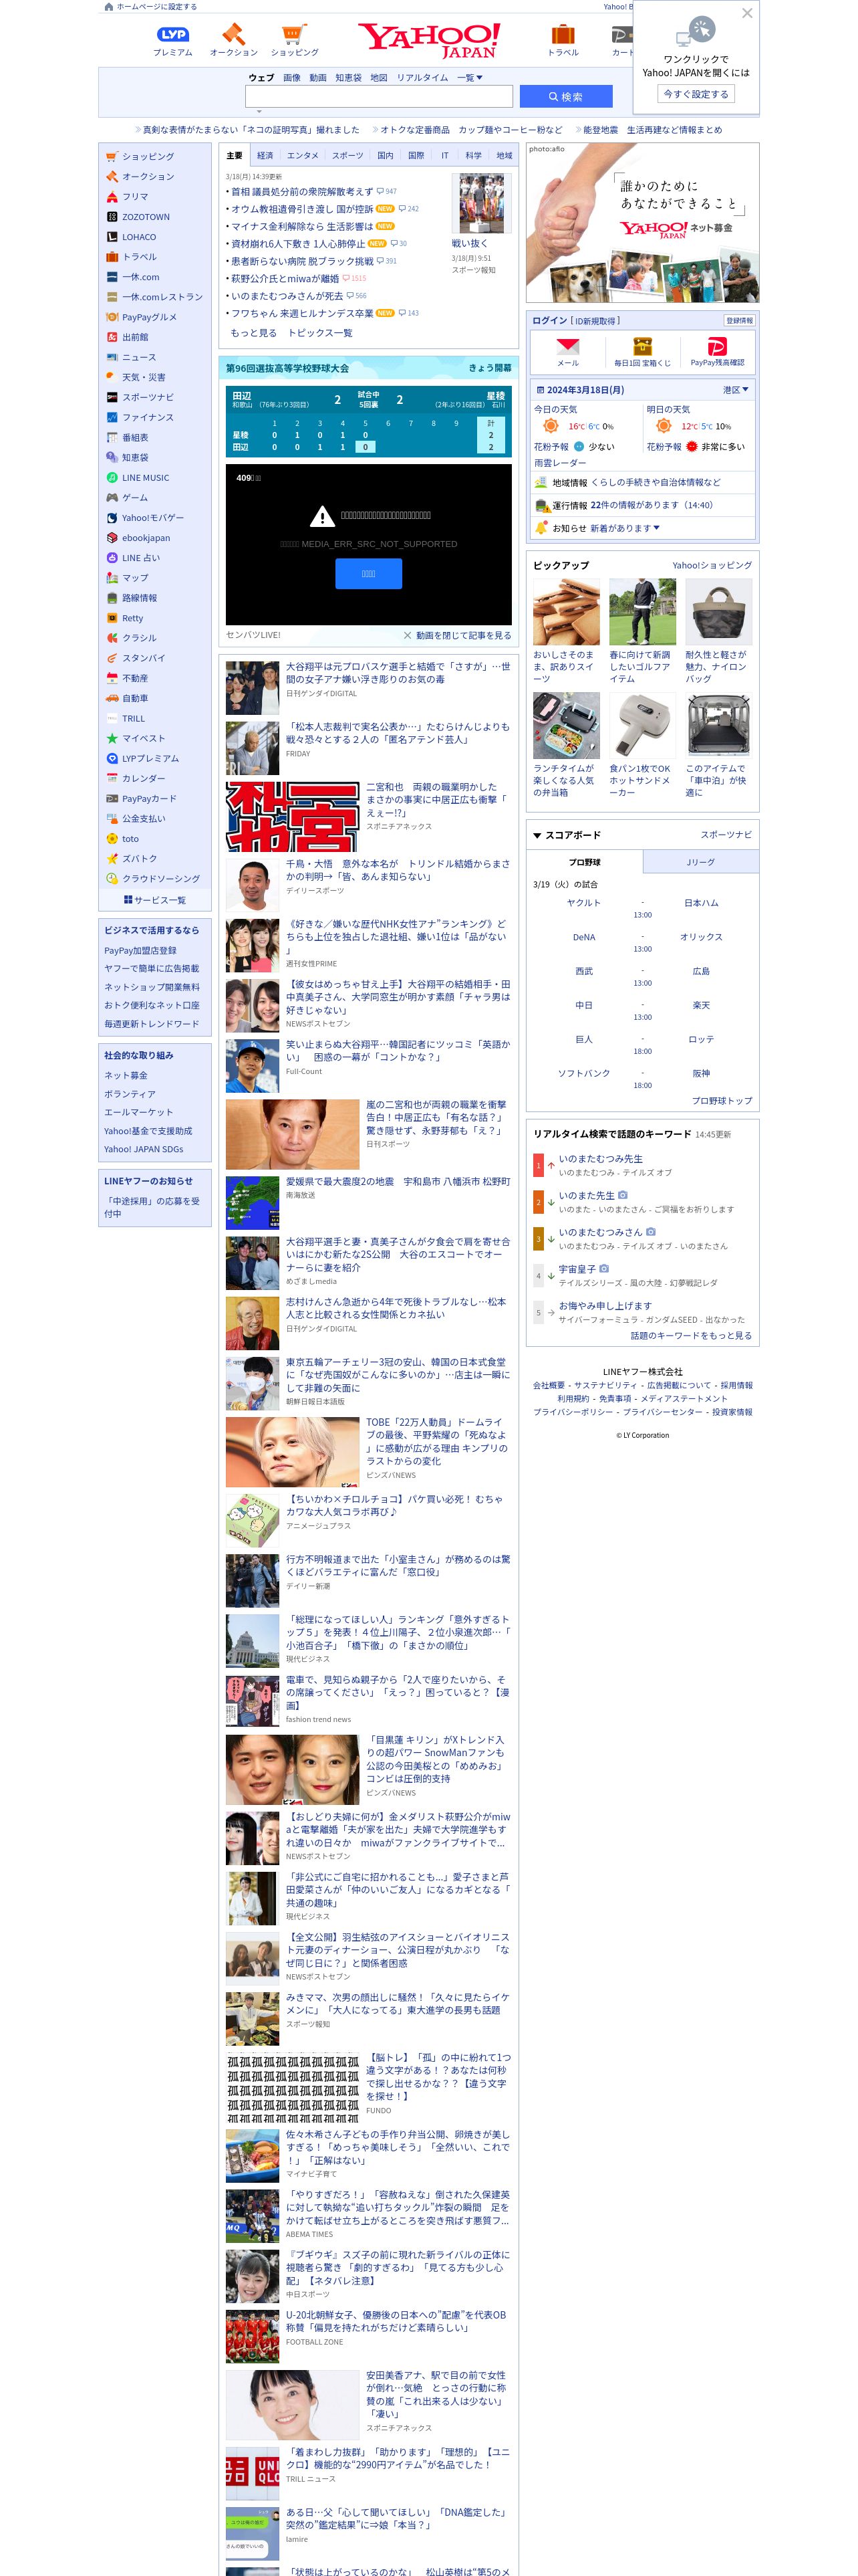Select the 経済 news tab
The image size is (858, 2576).
(265, 155)
